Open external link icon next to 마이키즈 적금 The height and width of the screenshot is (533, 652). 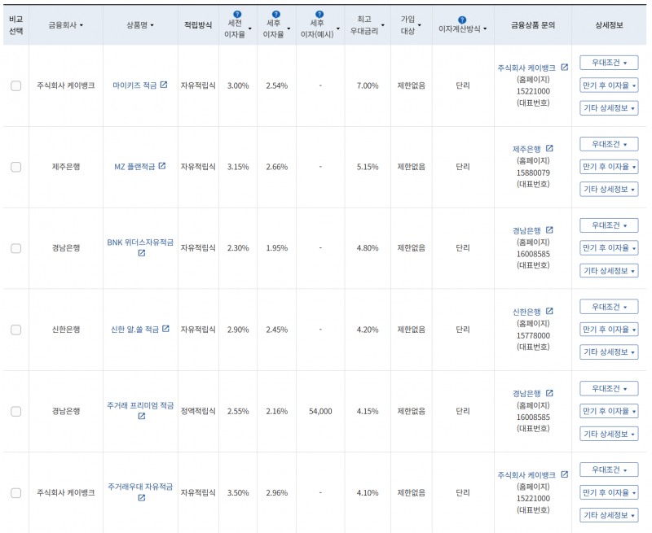164,85
